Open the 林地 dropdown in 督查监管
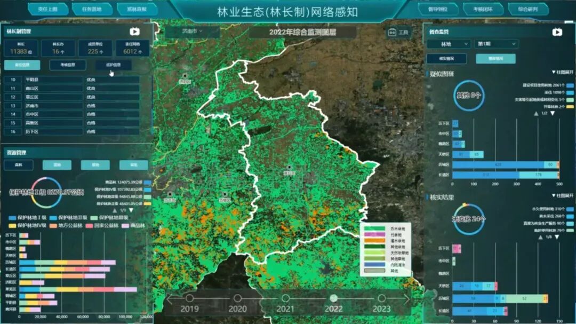This screenshot has height=324, width=576. point(449,44)
